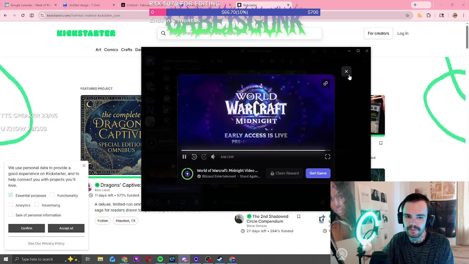Screen dimensions: 469x264
Task: Open Twitch app from the taskbar
Action: tap(136, 259)
